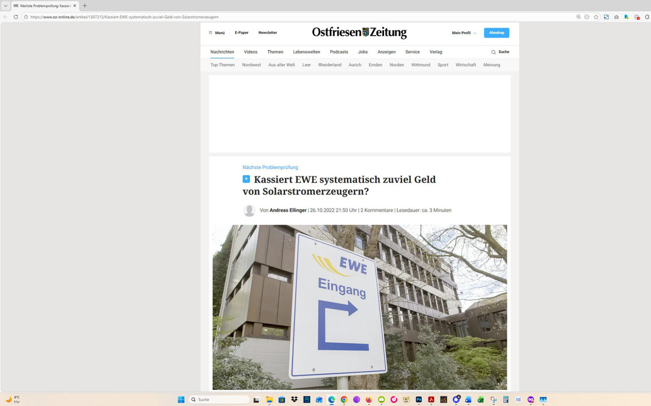Toggle the favorites star in the address bar
The width and height of the screenshot is (651, 406).
[596, 17]
